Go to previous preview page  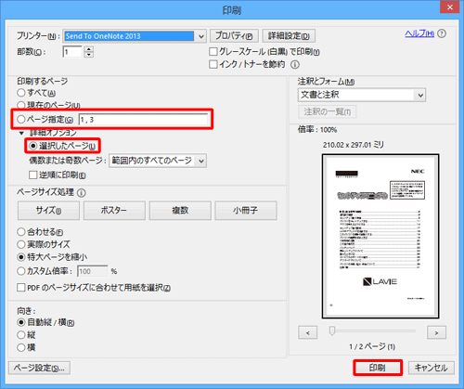[307, 333]
